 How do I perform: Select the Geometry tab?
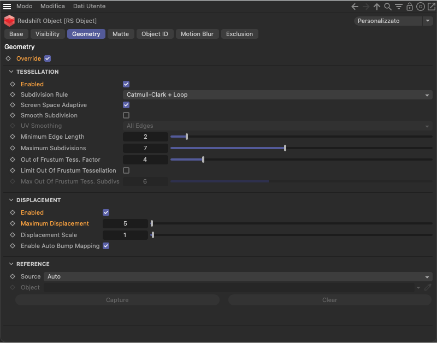[x=86, y=34]
